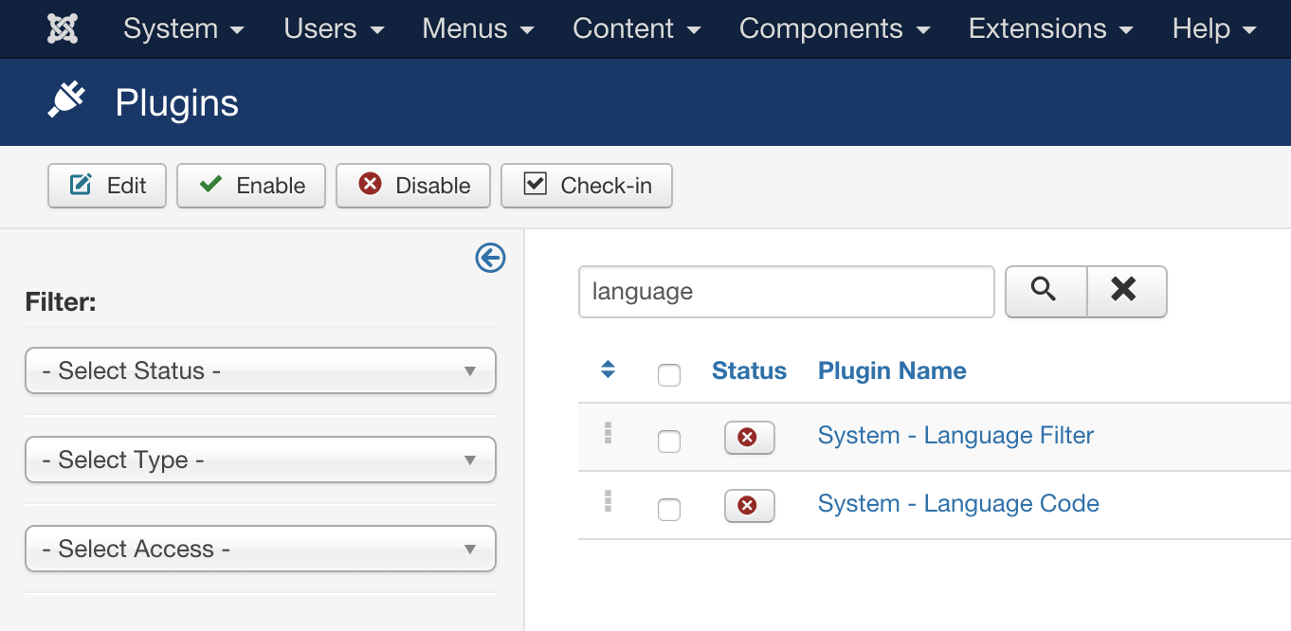
Task: Clear the search with the X button
Action: (x=1125, y=291)
